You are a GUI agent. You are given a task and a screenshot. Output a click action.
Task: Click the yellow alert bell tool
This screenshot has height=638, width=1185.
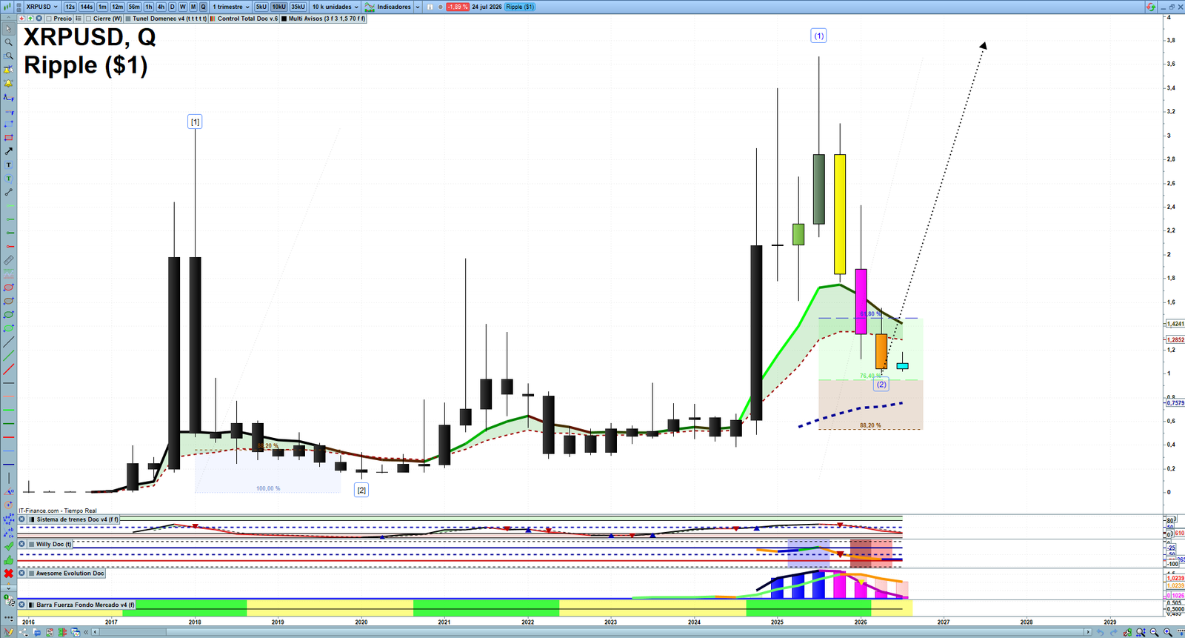click(x=9, y=83)
